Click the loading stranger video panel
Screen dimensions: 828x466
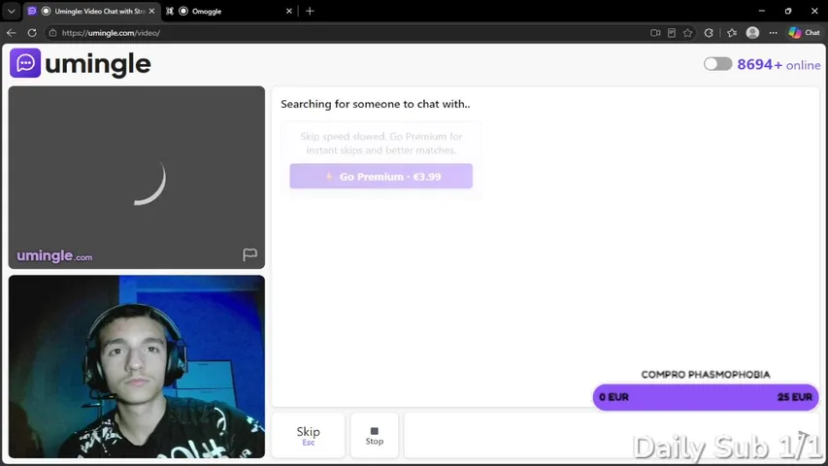coord(137,178)
